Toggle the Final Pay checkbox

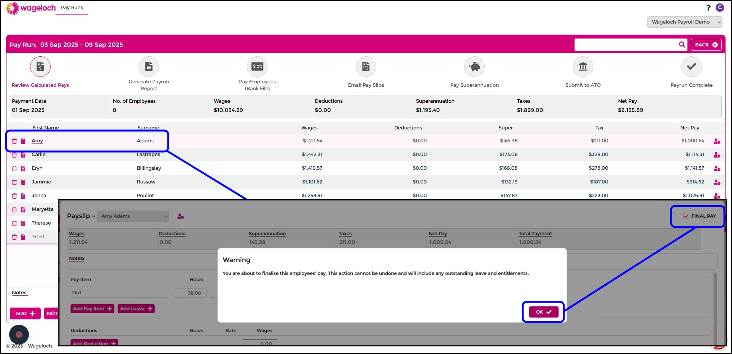pos(686,216)
